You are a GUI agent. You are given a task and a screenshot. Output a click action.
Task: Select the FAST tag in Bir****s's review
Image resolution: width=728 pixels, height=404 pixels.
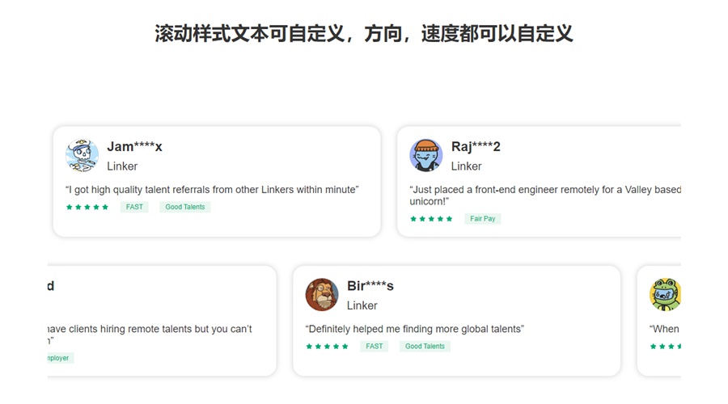tap(375, 347)
